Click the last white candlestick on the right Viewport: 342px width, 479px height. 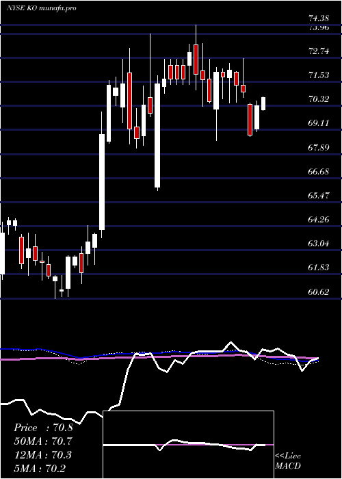click(x=263, y=103)
